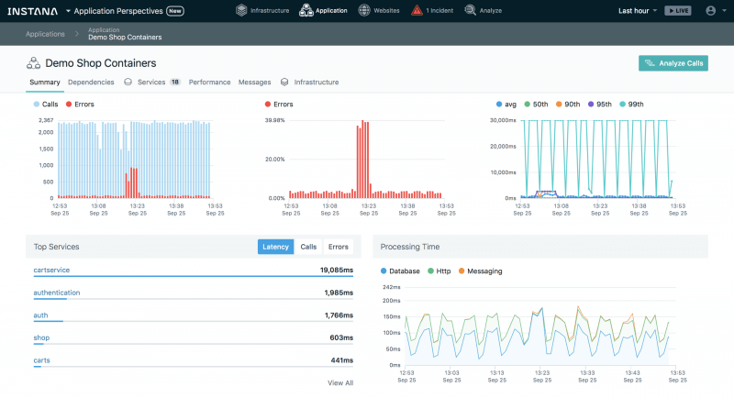Click the 30,000ms axis label
Image resolution: width=734 pixels, height=398 pixels.
coord(503,120)
